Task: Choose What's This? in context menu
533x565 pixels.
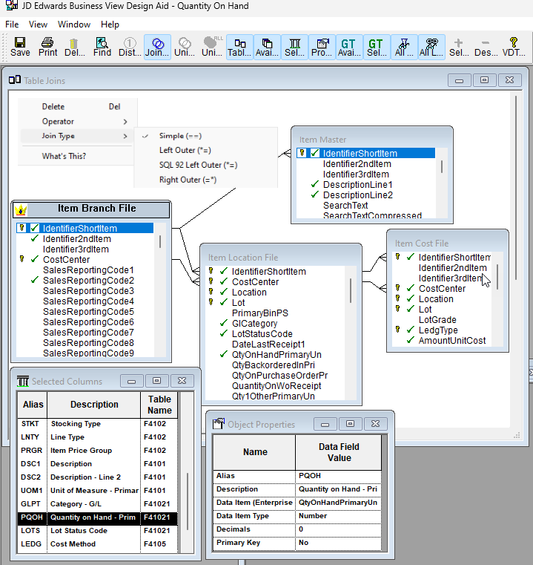Action: pos(78,156)
